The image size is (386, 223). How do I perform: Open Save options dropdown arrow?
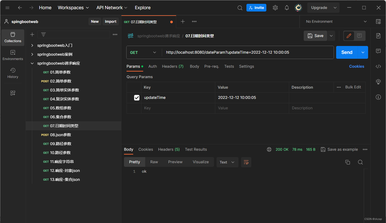click(x=331, y=36)
